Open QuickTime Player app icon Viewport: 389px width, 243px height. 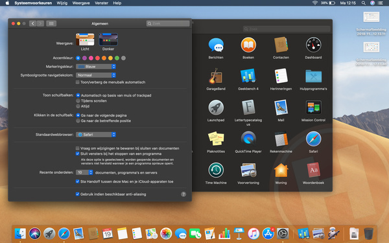click(x=248, y=139)
